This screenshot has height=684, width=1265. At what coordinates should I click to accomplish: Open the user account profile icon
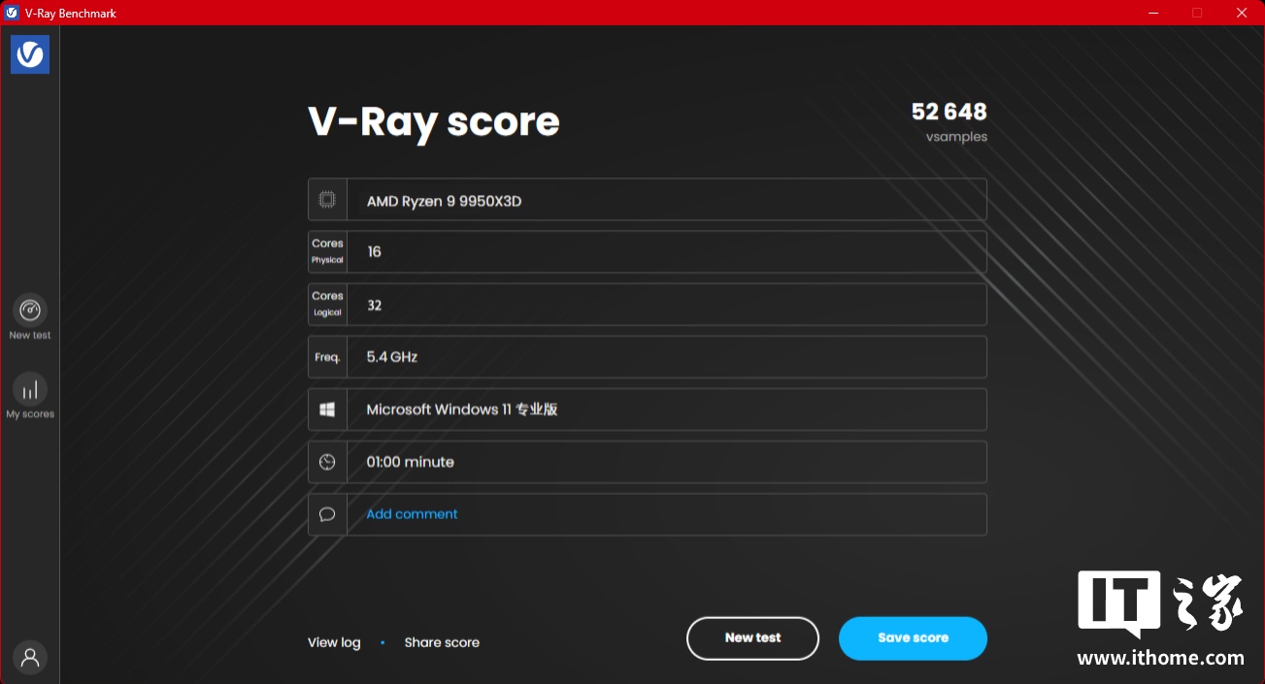coord(30,658)
